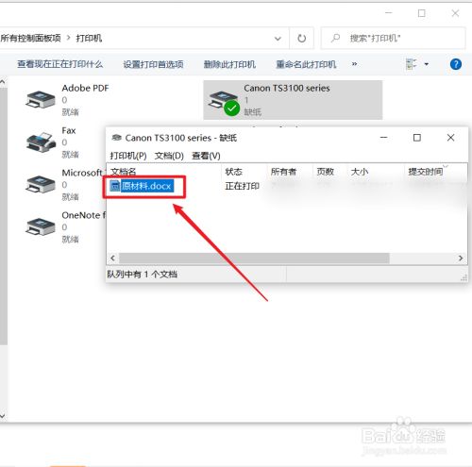This screenshot has height=467, width=472.
Task: Click the Canon TS3100 series name label
Action: pyautogui.click(x=287, y=88)
